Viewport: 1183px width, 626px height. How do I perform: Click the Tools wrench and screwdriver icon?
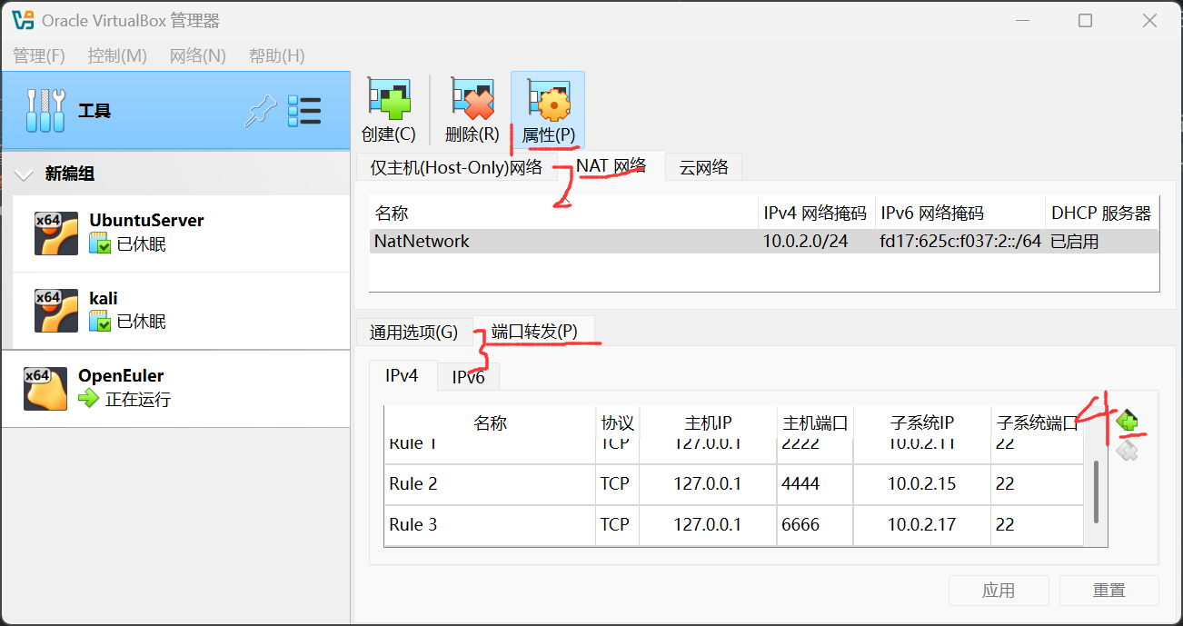44,111
